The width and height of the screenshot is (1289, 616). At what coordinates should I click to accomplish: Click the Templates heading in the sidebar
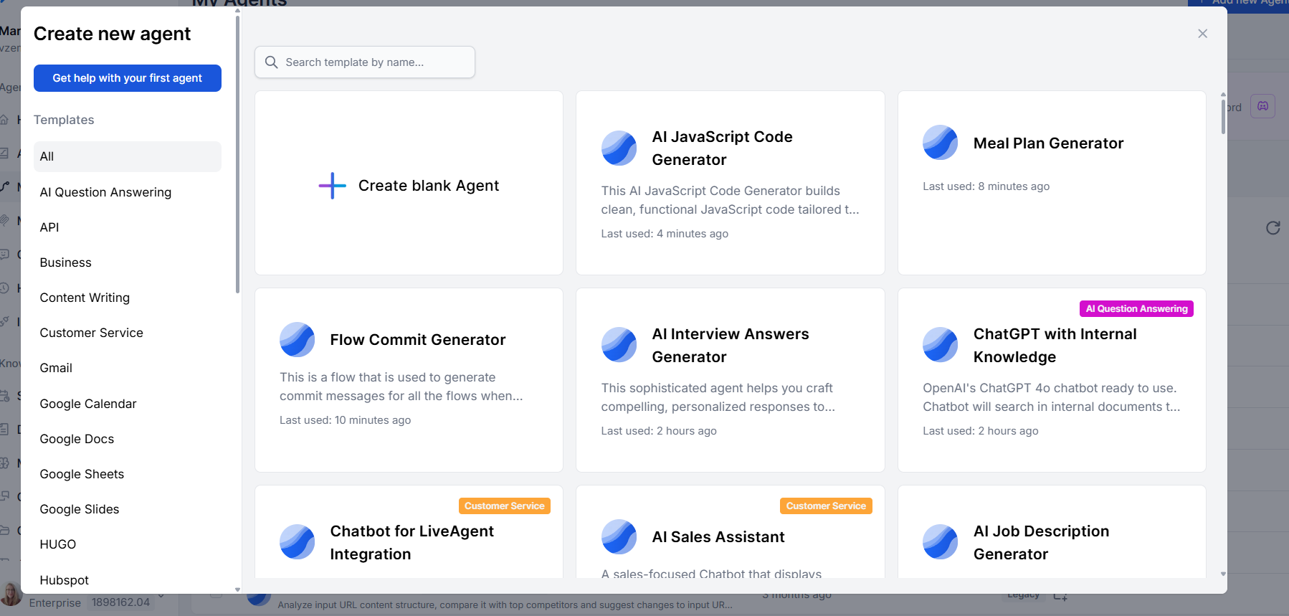[64, 120]
